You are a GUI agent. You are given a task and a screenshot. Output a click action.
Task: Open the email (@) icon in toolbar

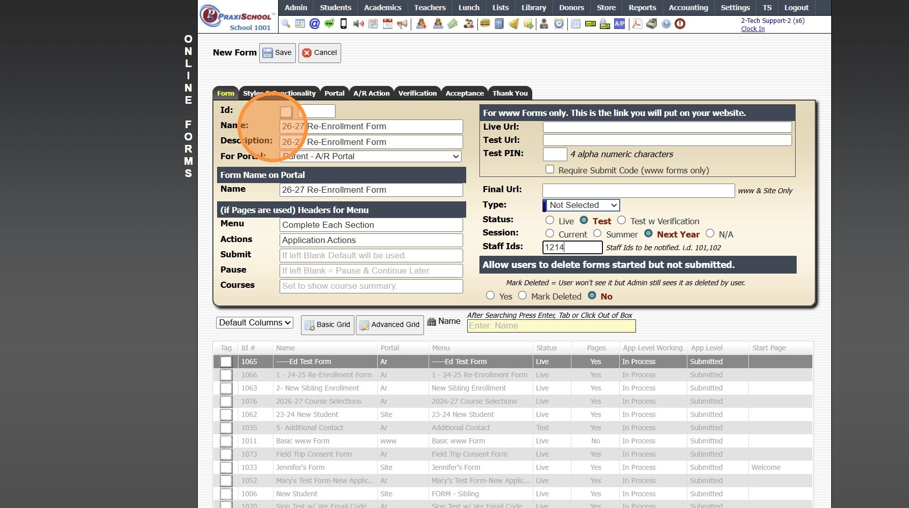[315, 24]
